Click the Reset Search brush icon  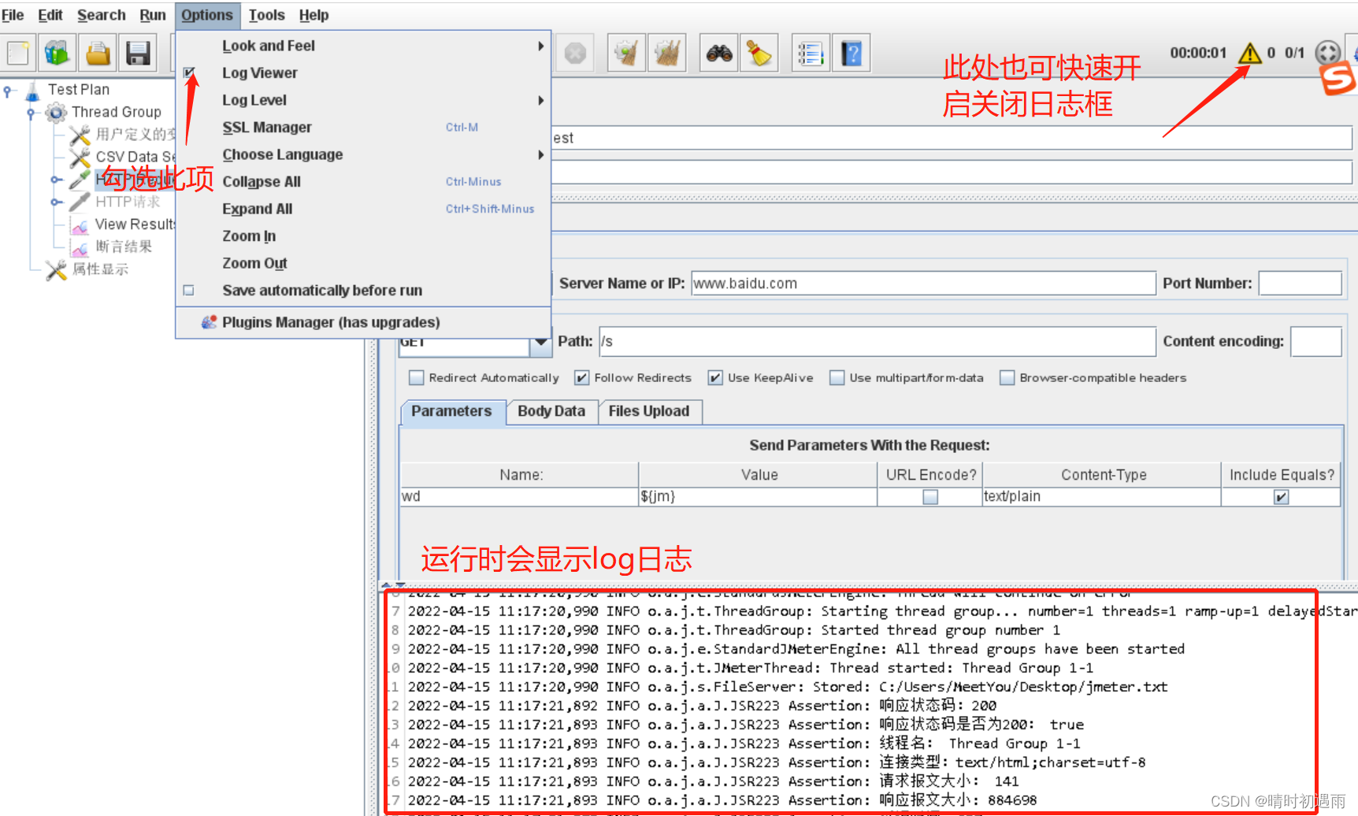[x=759, y=54]
